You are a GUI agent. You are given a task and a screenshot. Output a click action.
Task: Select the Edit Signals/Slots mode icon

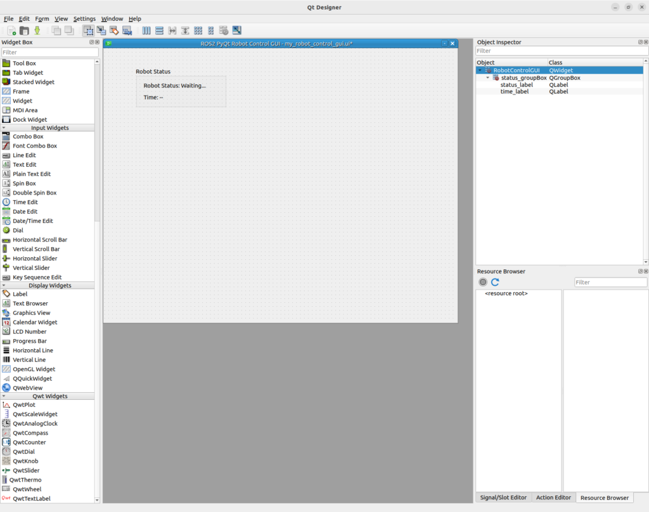point(101,30)
